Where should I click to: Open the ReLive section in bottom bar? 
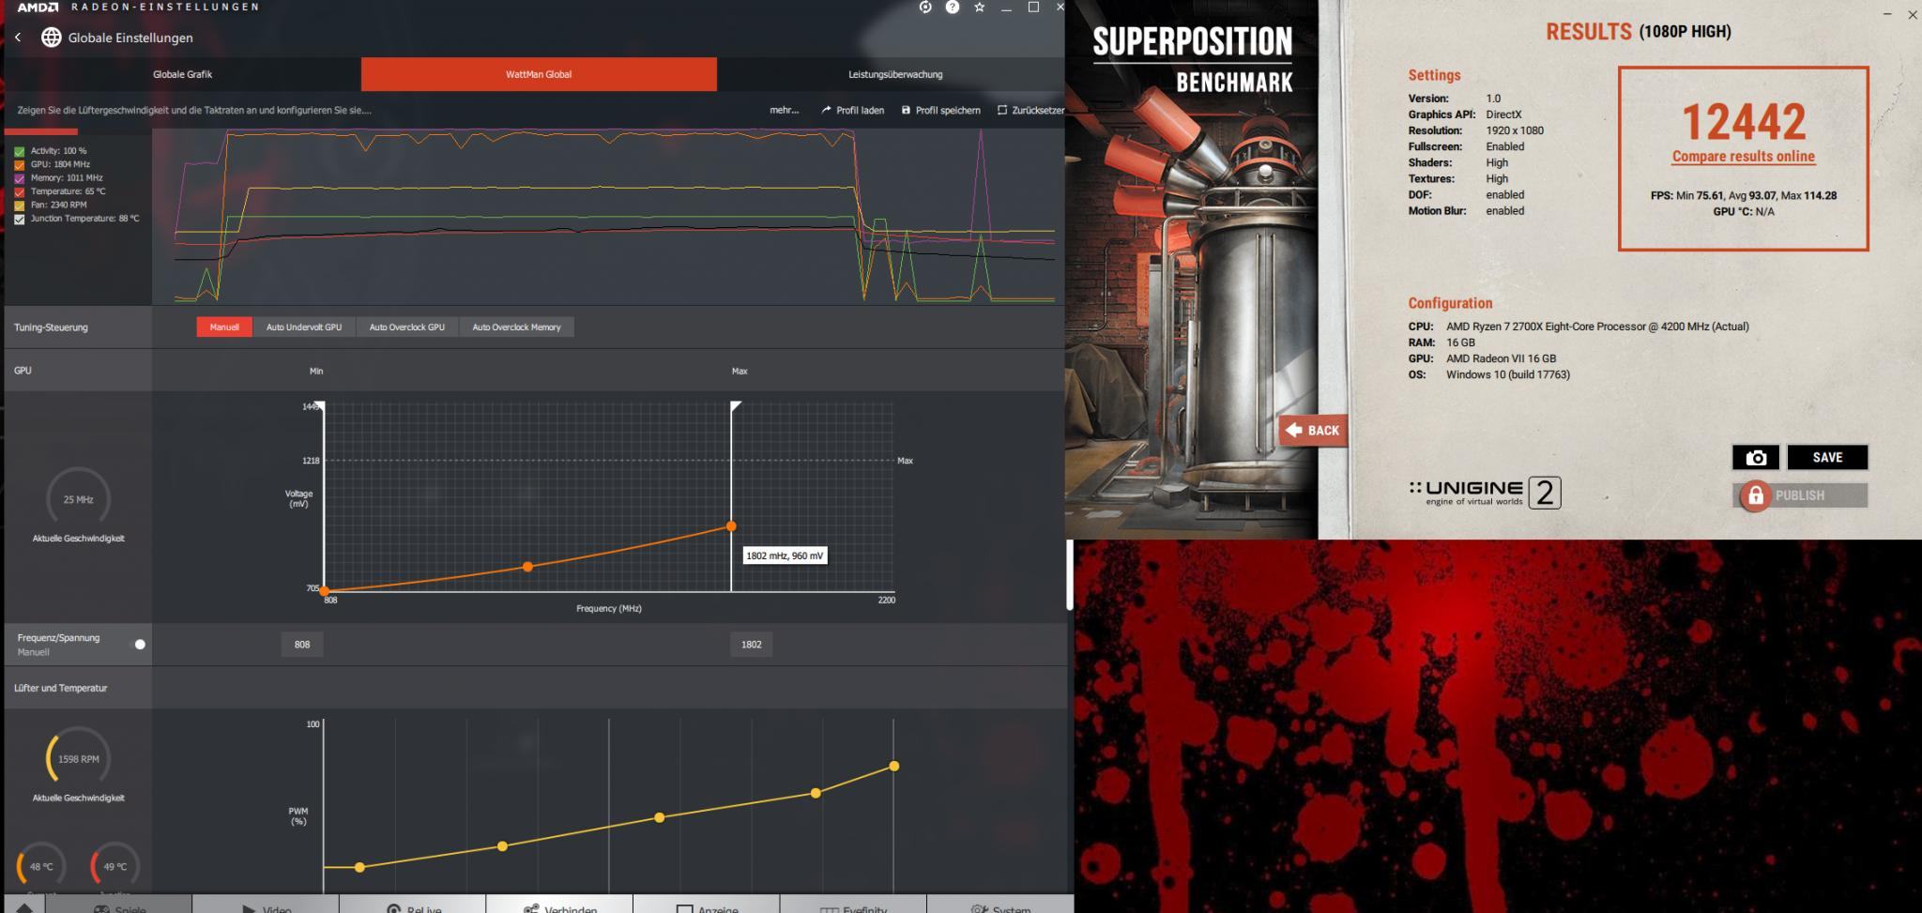pos(413,907)
